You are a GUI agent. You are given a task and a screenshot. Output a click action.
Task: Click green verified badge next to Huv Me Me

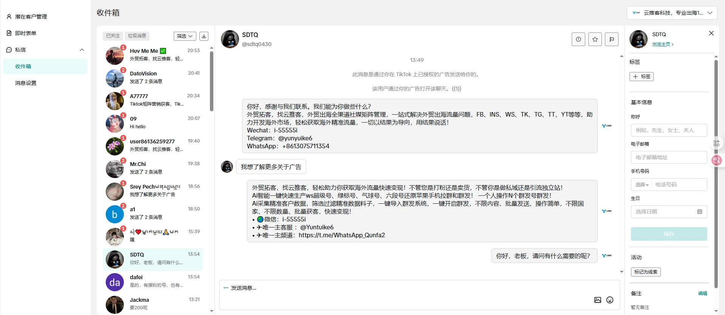[163, 51]
